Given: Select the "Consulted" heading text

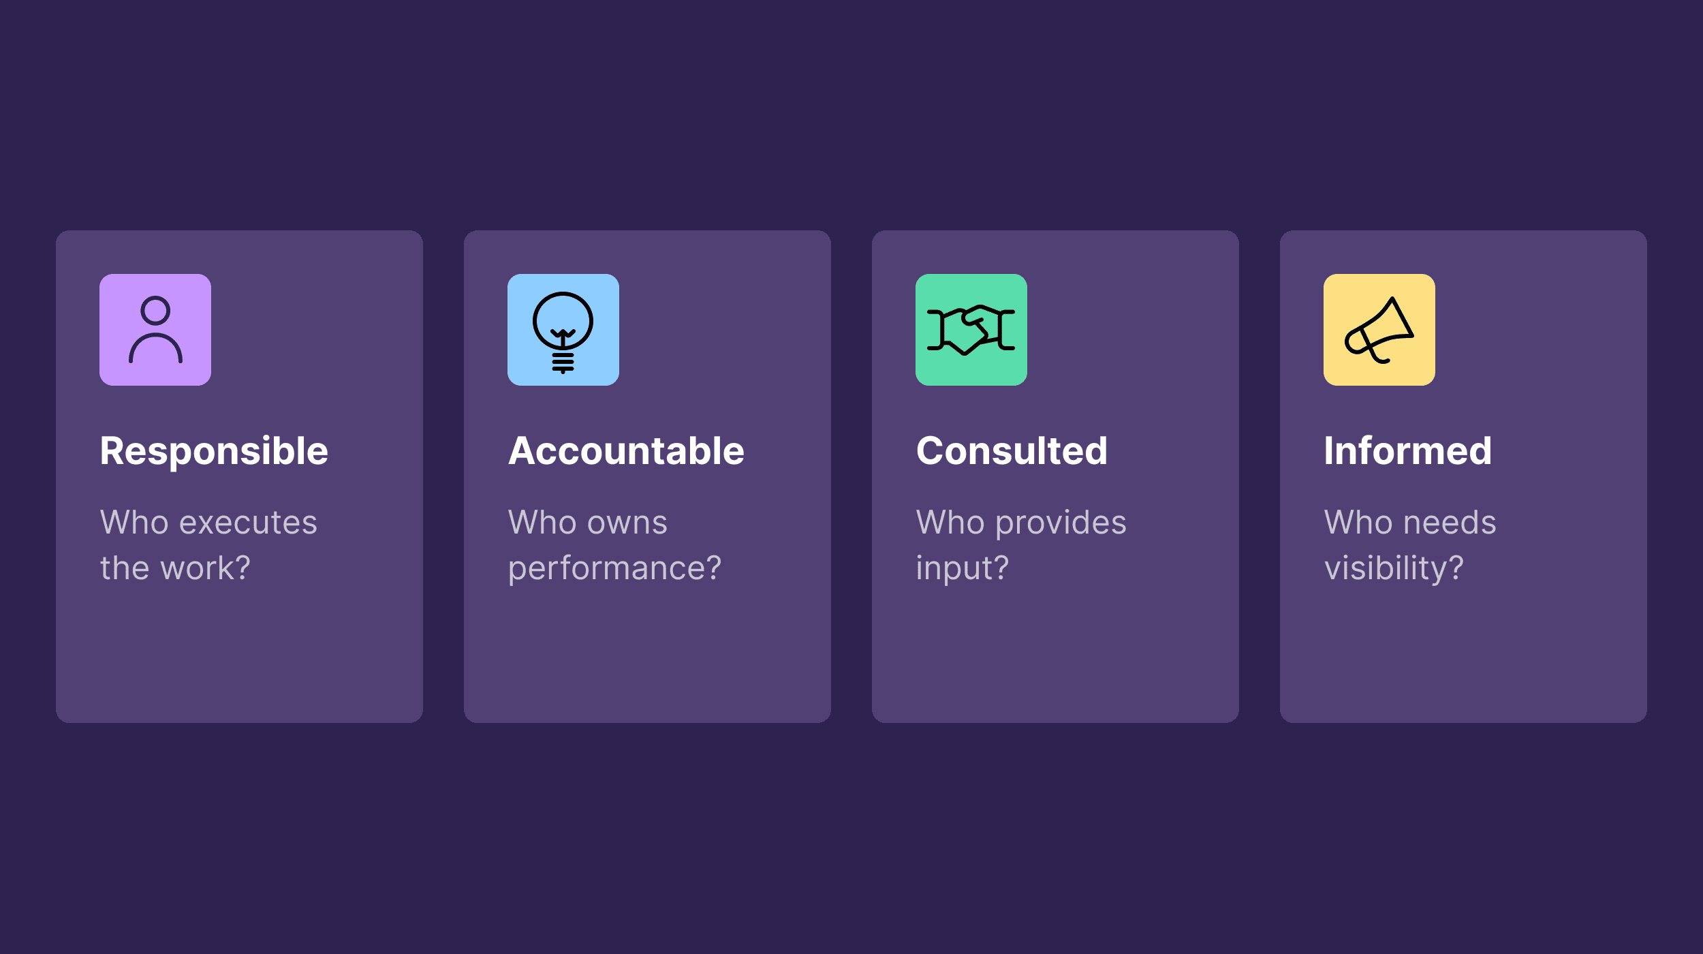Looking at the screenshot, I should pos(1012,451).
